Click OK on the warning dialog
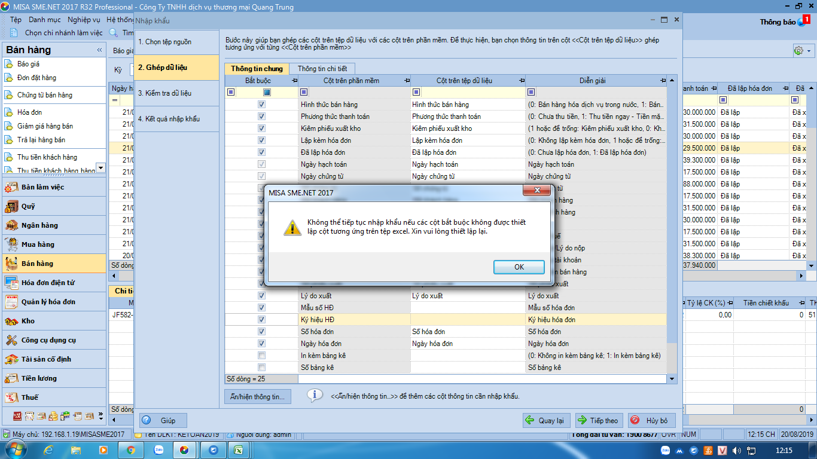This screenshot has width=817, height=459. pos(519,267)
